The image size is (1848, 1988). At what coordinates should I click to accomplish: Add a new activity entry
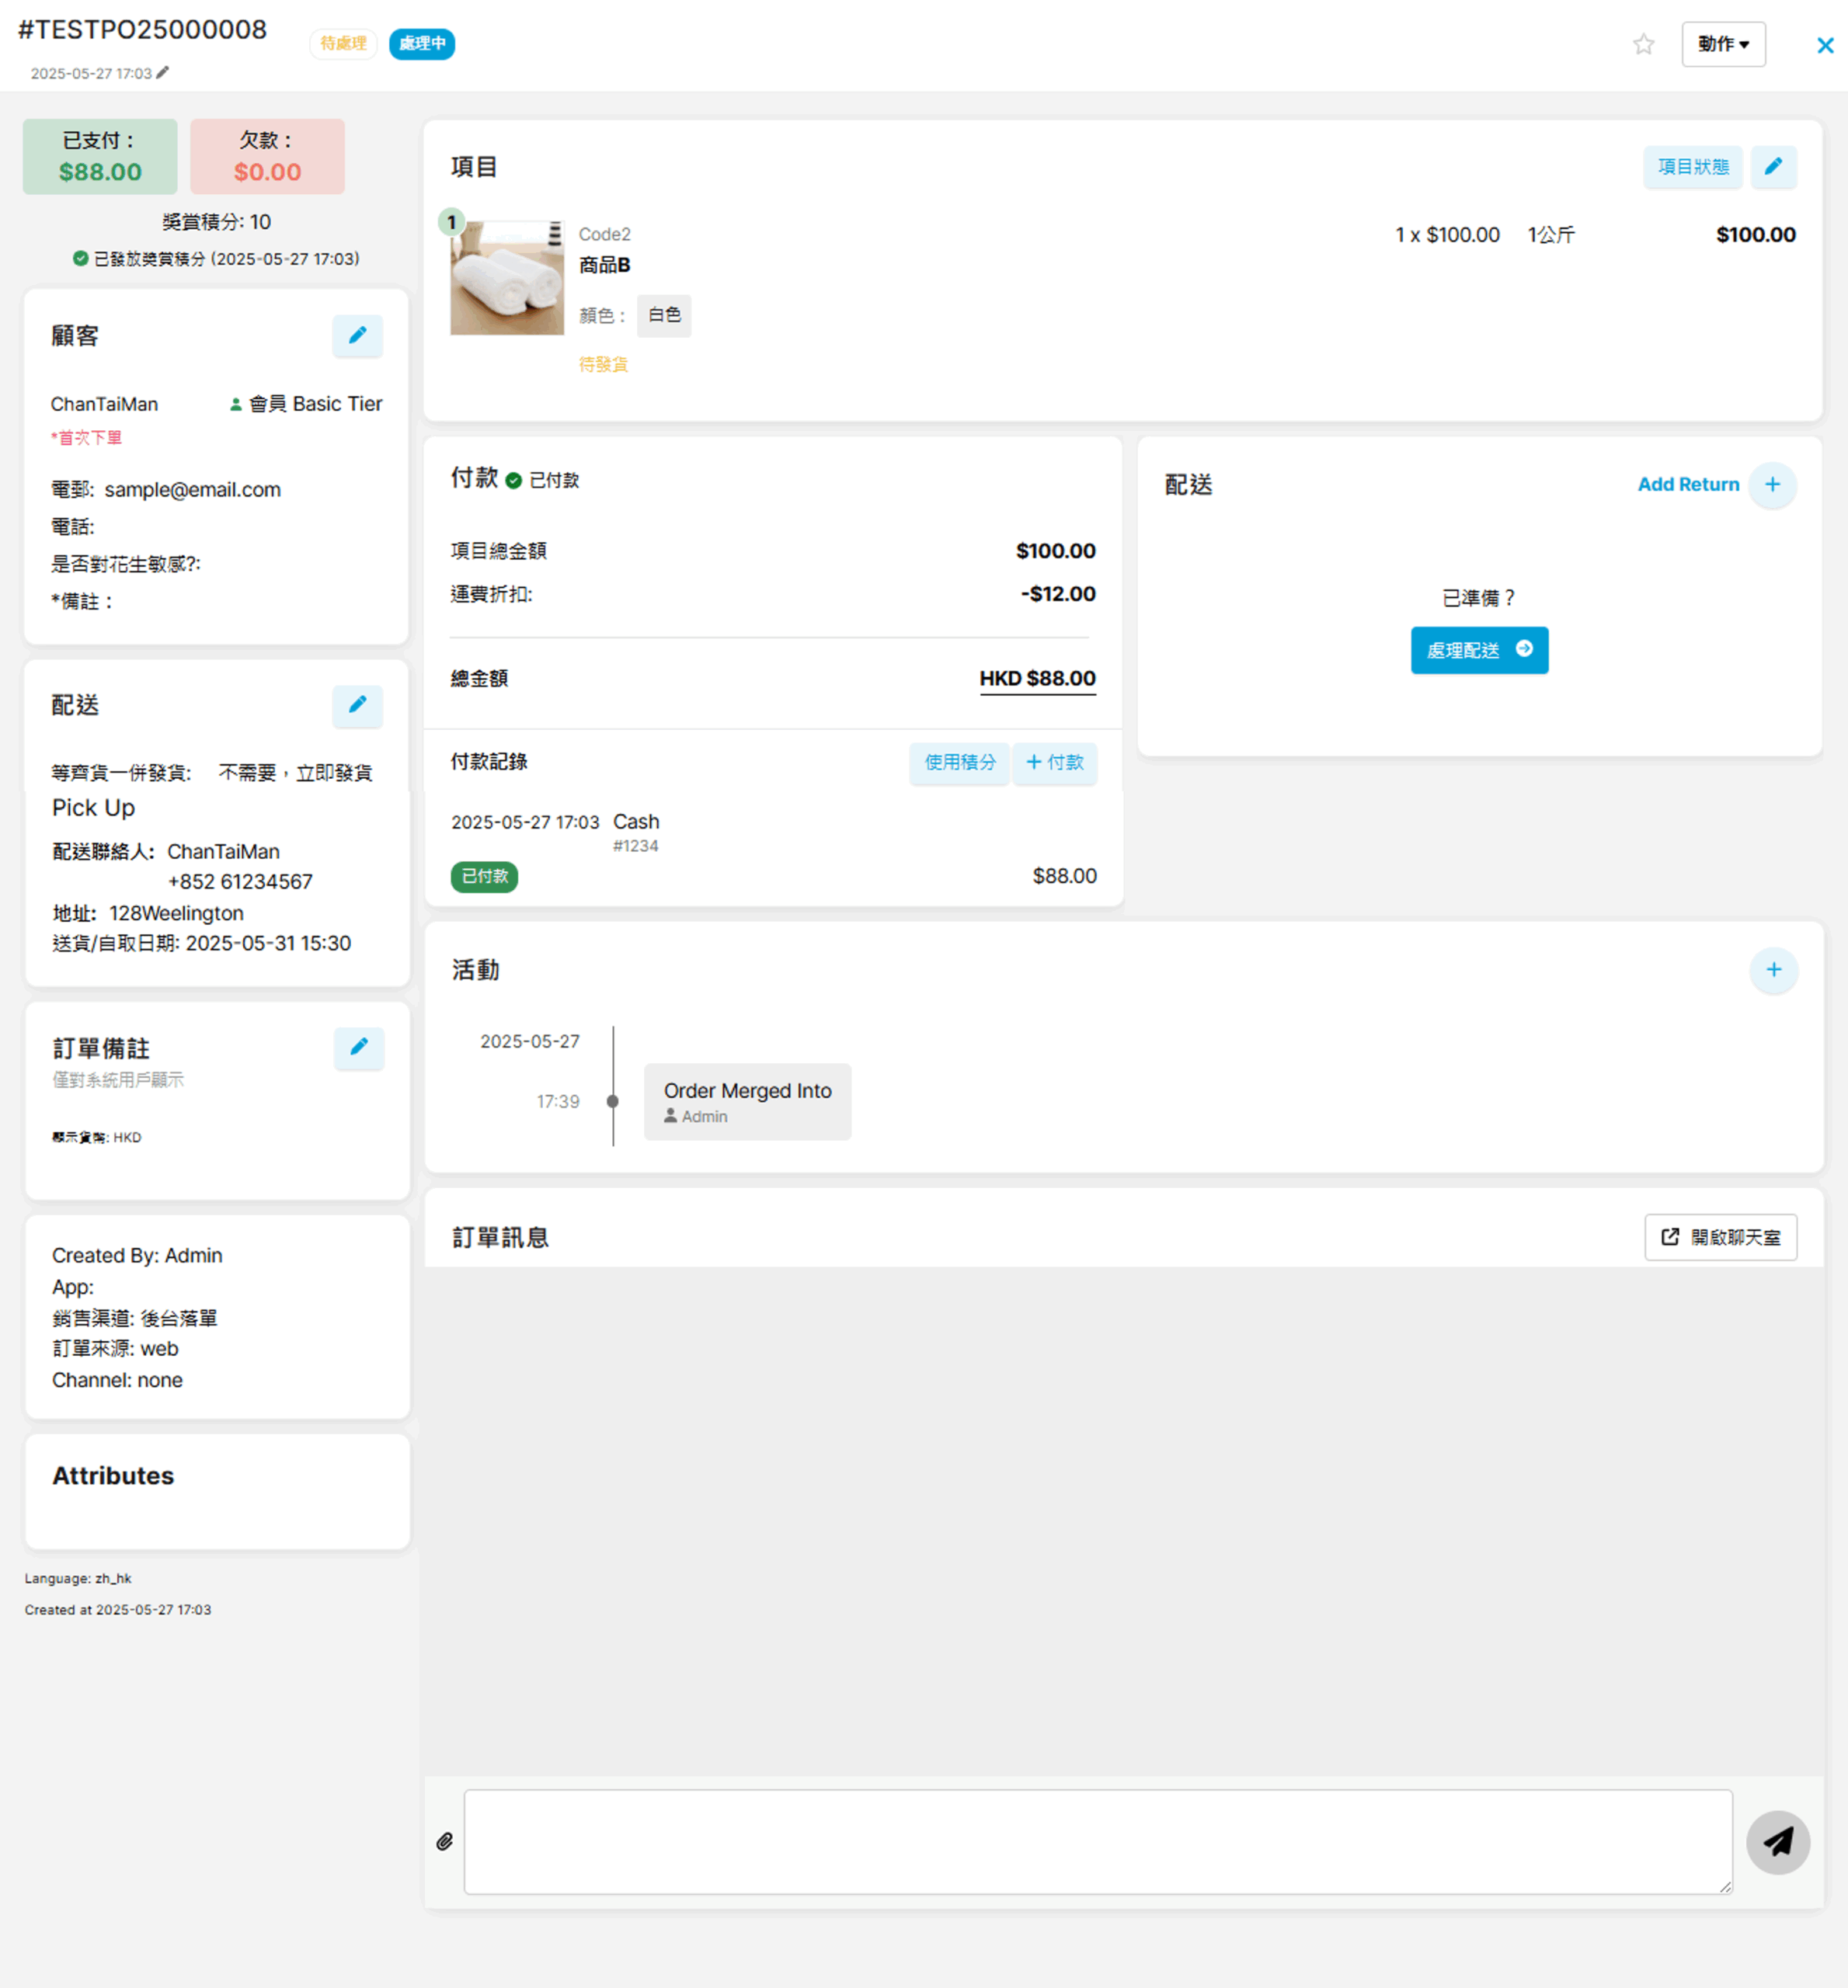tap(1773, 969)
